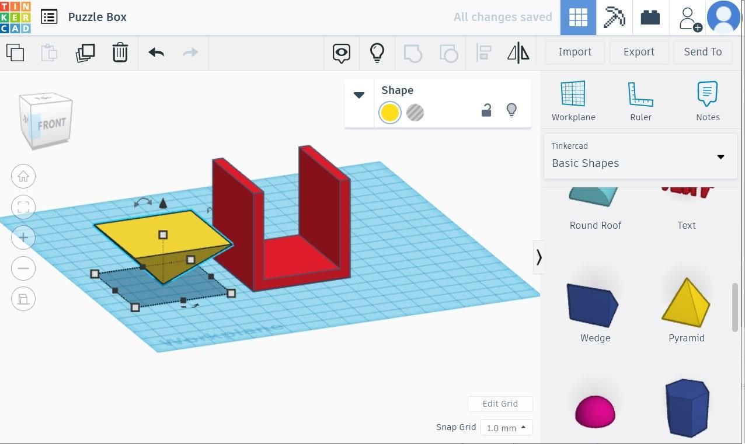The width and height of the screenshot is (745, 444).
Task: Select the Ruler tool
Action: (x=640, y=99)
